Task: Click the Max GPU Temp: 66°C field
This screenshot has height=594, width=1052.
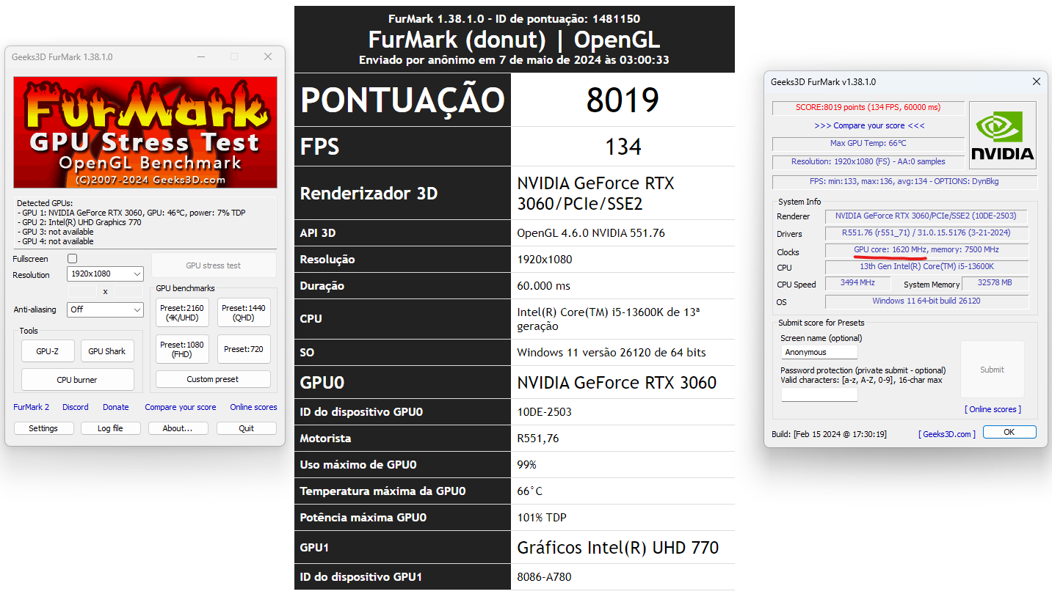Action: tap(868, 144)
